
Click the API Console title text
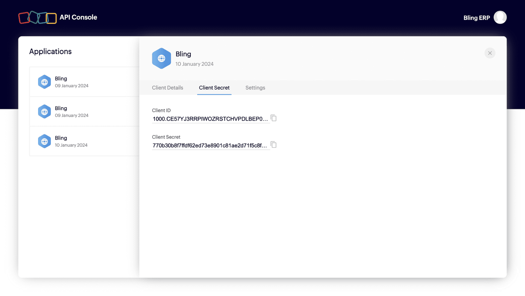pyautogui.click(x=78, y=17)
